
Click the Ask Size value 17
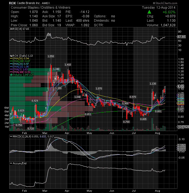[59, 16]
